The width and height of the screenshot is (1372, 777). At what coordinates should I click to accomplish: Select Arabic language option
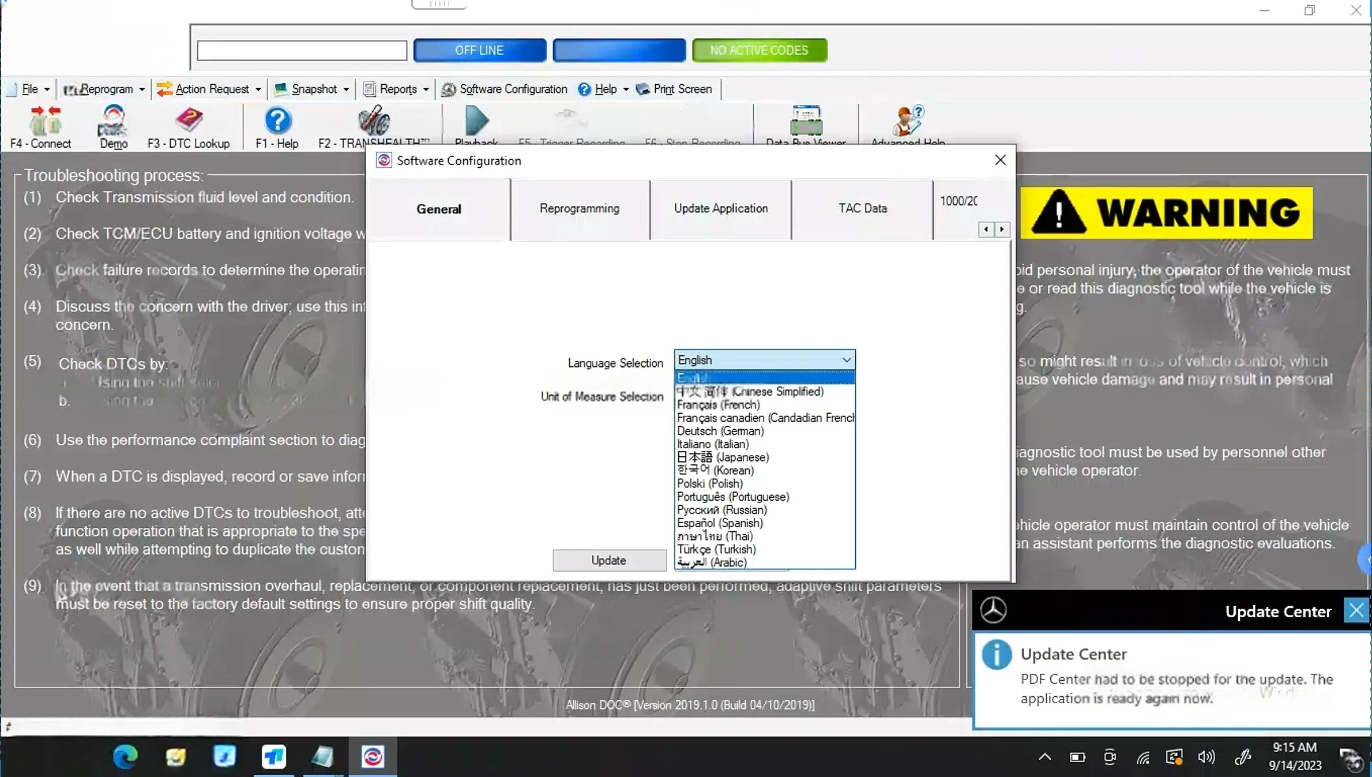tap(765, 562)
